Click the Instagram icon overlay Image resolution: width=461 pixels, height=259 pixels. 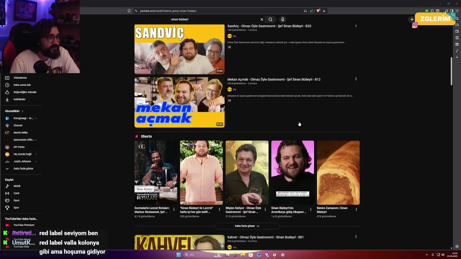415,25
